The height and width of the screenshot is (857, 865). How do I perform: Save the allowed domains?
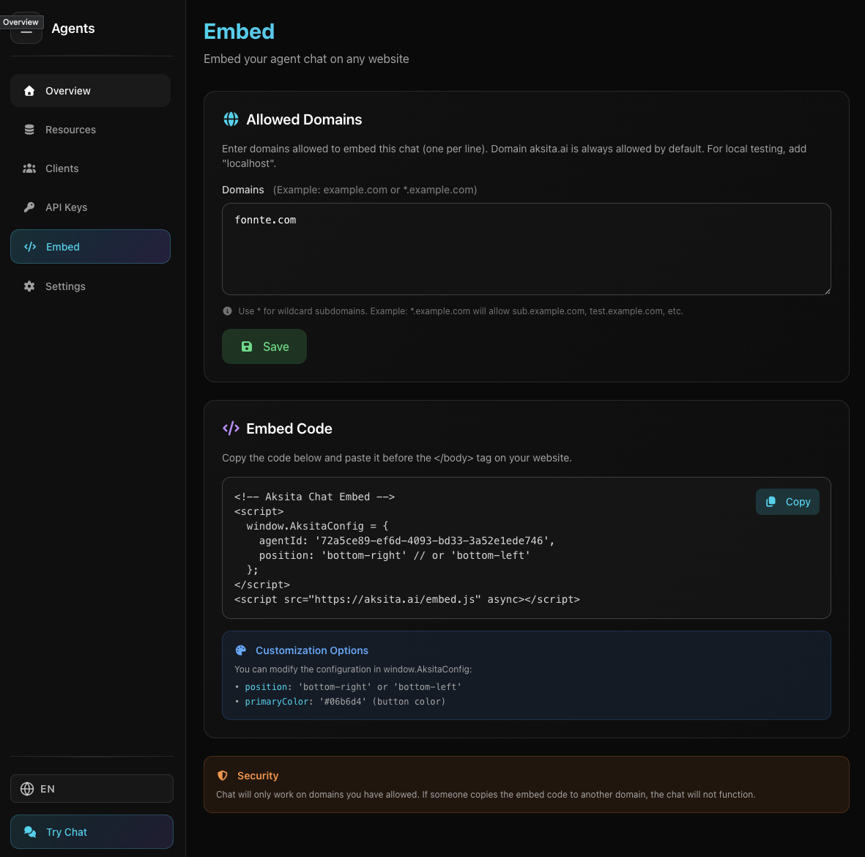point(264,346)
